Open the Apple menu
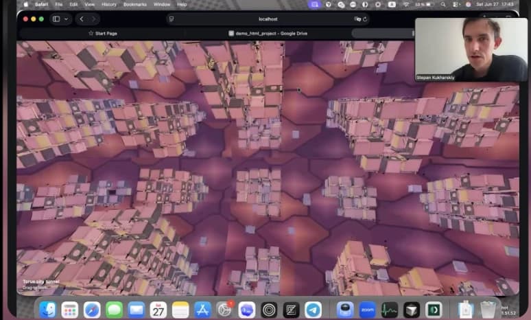 coord(25,4)
